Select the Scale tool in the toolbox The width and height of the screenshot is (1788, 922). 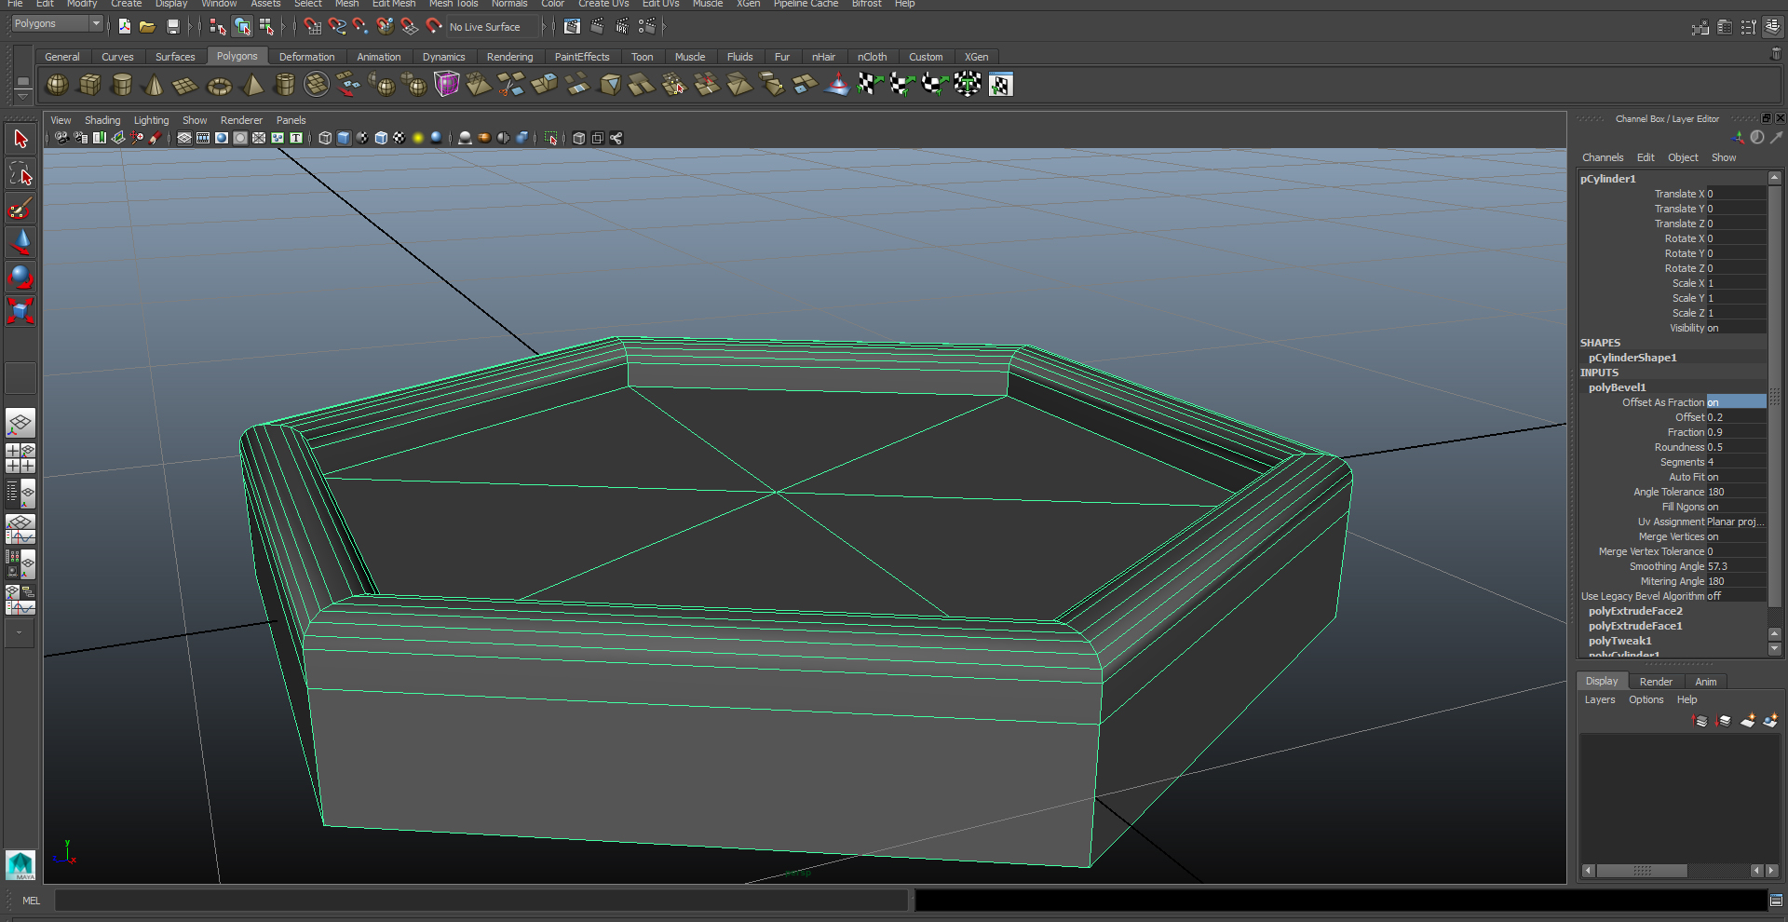coord(20,311)
